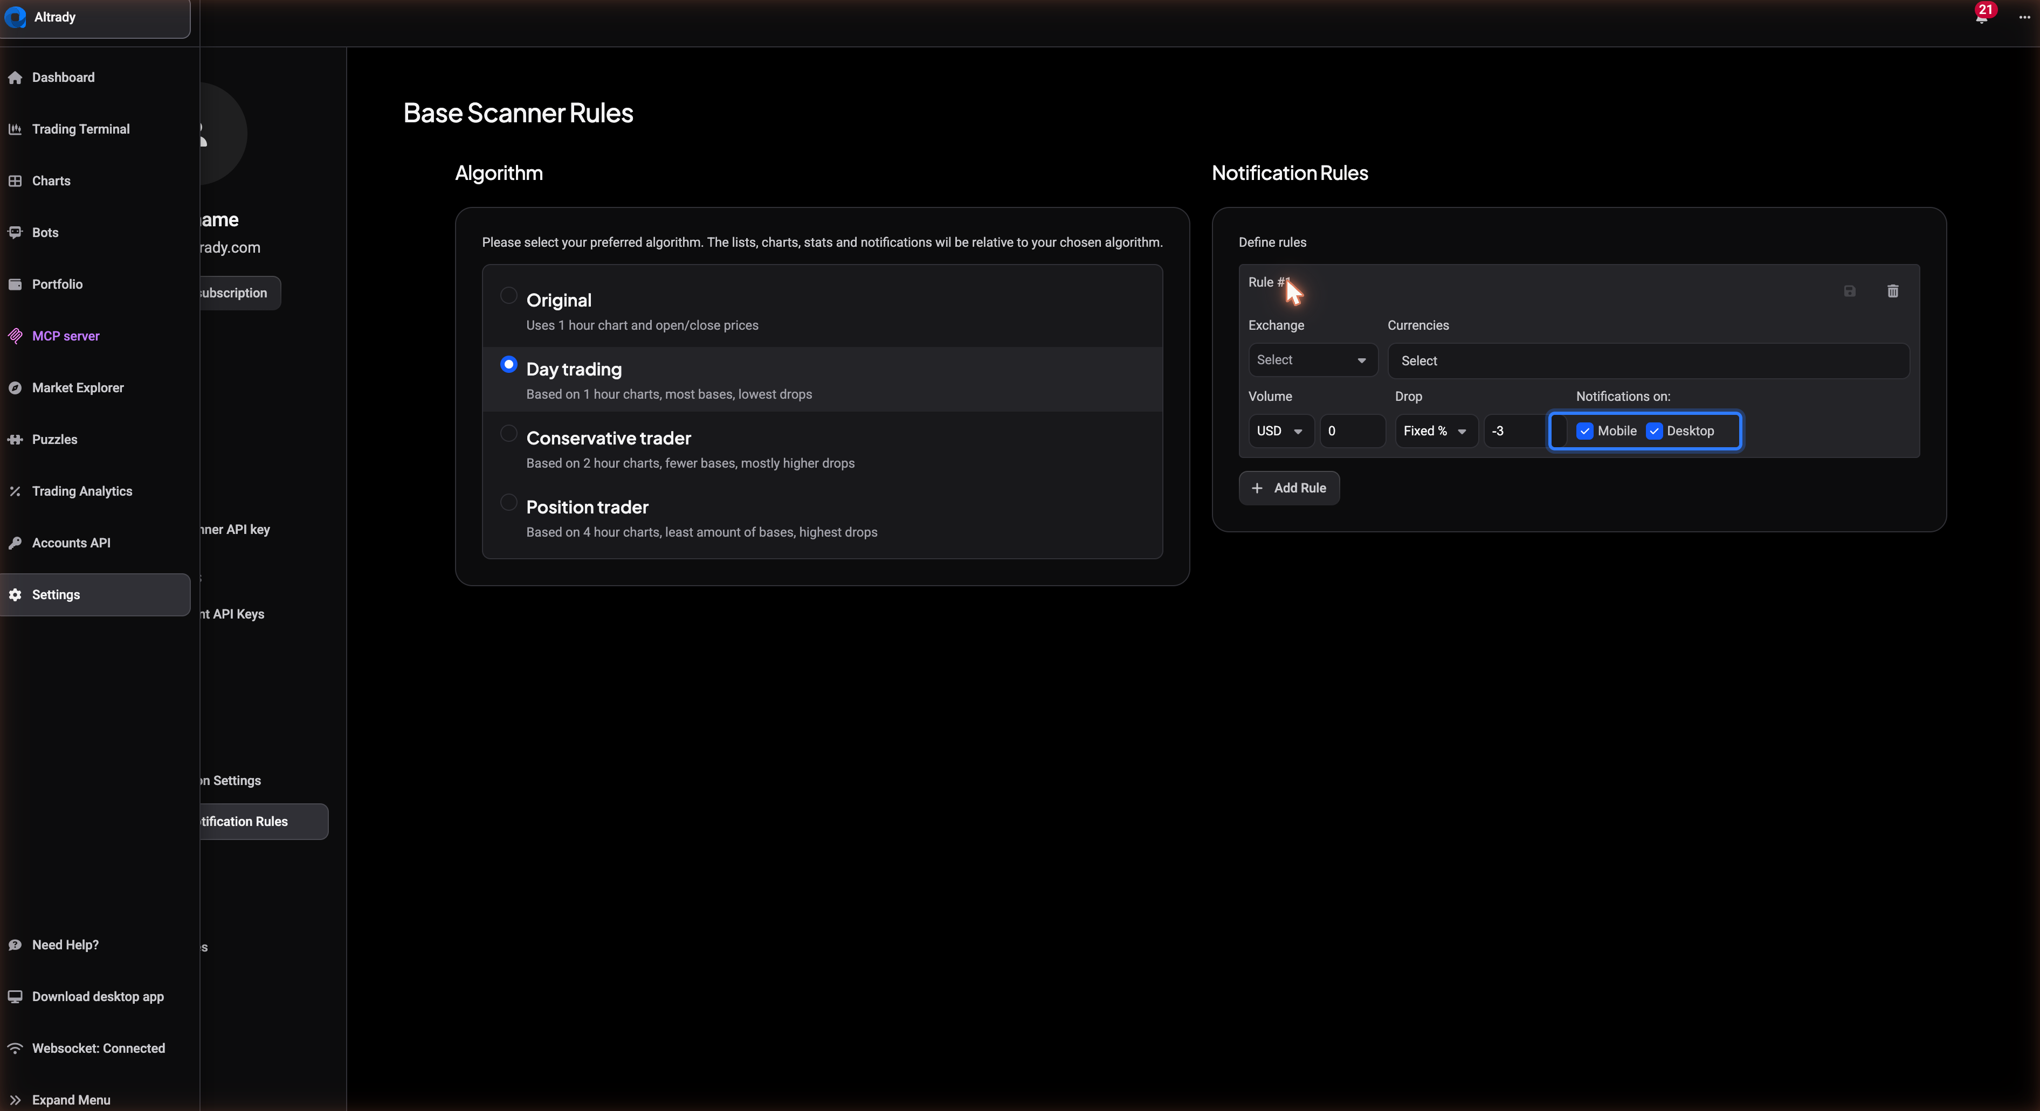Click the API Keys settings entry
Screen dimensions: 2040x1111
coord(232,614)
